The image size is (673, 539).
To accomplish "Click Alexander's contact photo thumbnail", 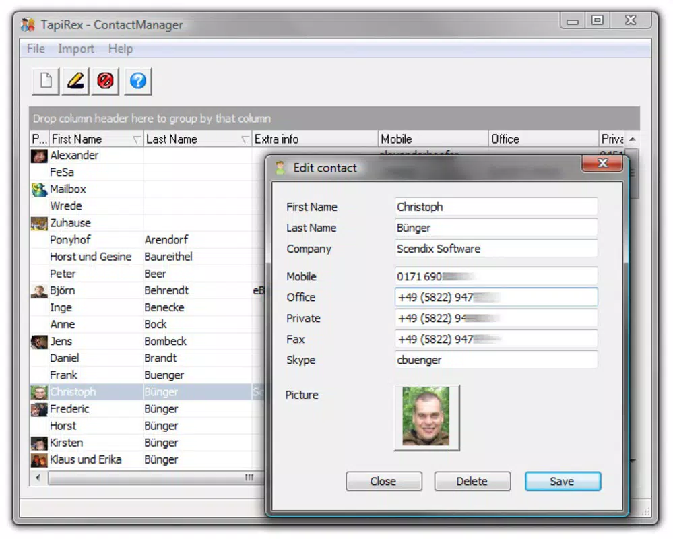I will 39,156.
